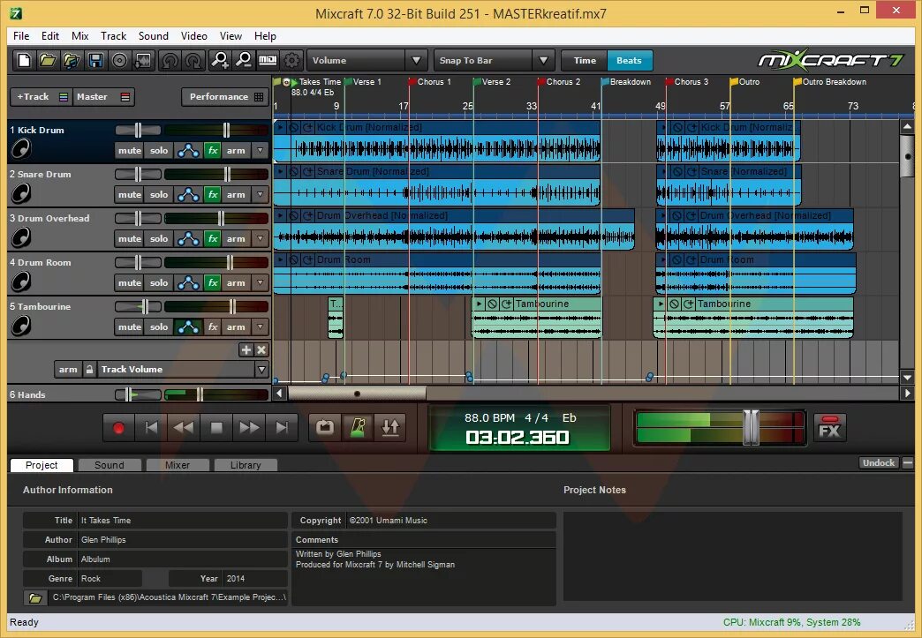Open the Sound menu
This screenshot has height=638, width=922.
pyautogui.click(x=154, y=36)
